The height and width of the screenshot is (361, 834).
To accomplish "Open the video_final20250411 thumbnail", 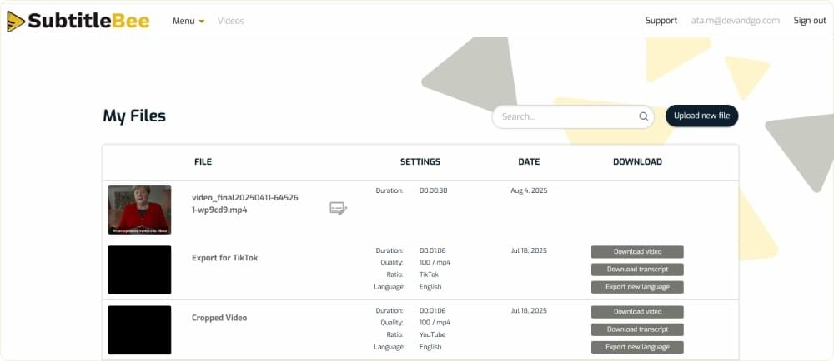I will click(140, 210).
